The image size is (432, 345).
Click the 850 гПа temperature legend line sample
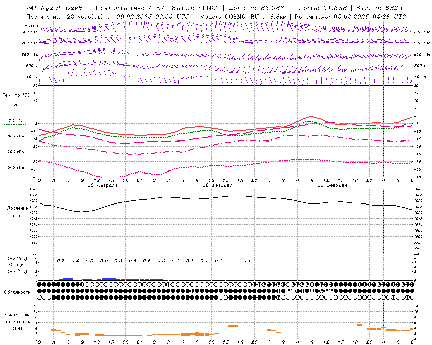pyautogui.click(x=16, y=140)
